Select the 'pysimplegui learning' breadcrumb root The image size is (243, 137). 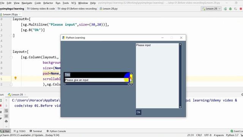click(x=12, y=9)
